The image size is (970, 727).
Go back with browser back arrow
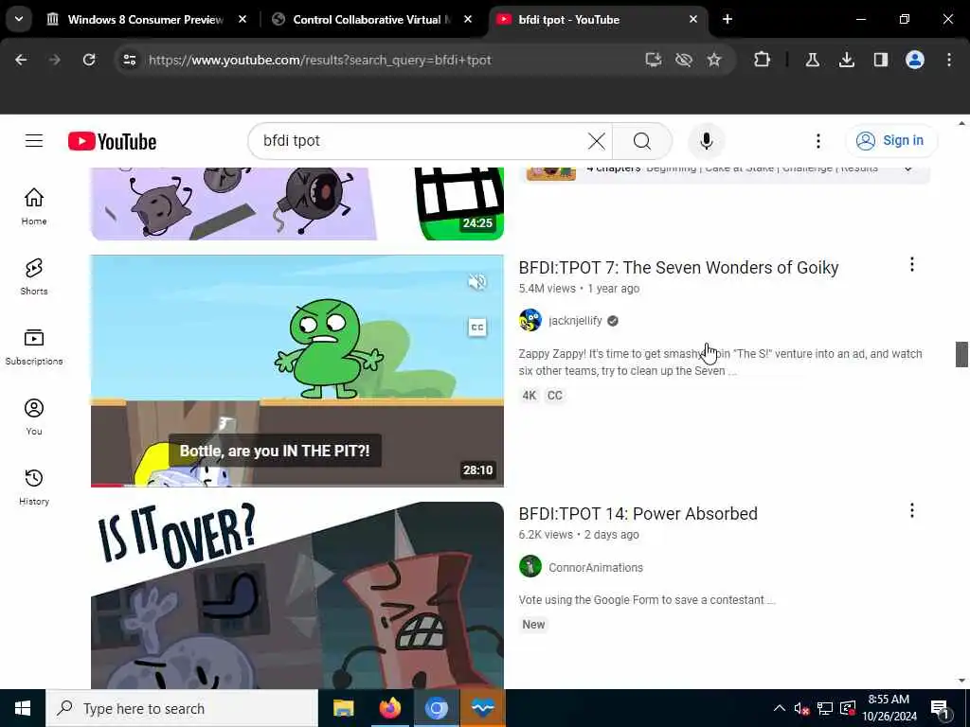(x=21, y=60)
